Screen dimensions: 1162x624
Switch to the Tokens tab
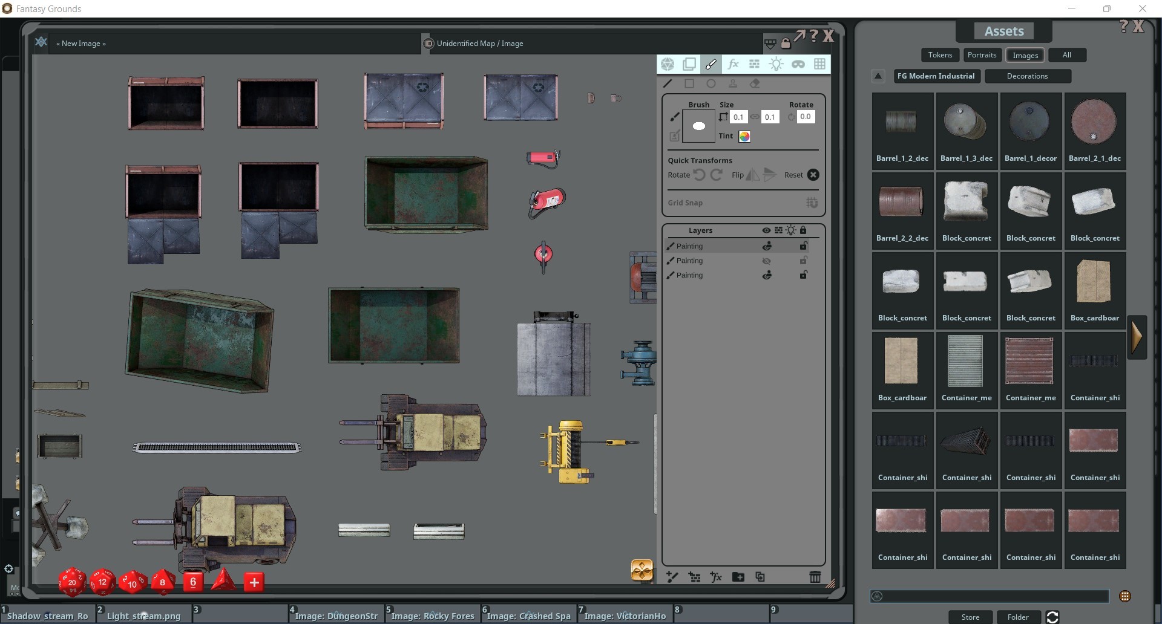pyautogui.click(x=939, y=54)
